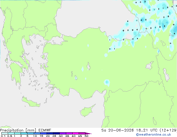The image size is (177, 137).
Task: Click the legend label '25'
Action: click(54, 136)
